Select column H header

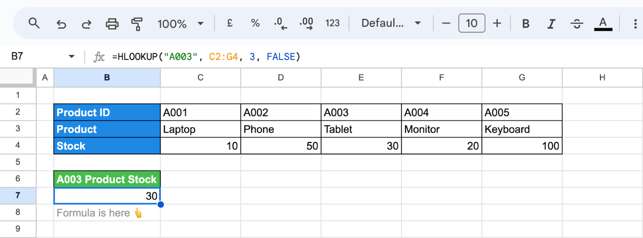point(602,78)
